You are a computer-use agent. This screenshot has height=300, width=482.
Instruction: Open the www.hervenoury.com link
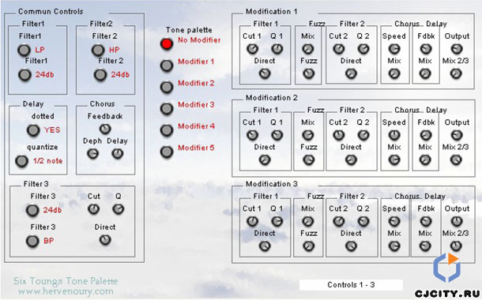66,291
